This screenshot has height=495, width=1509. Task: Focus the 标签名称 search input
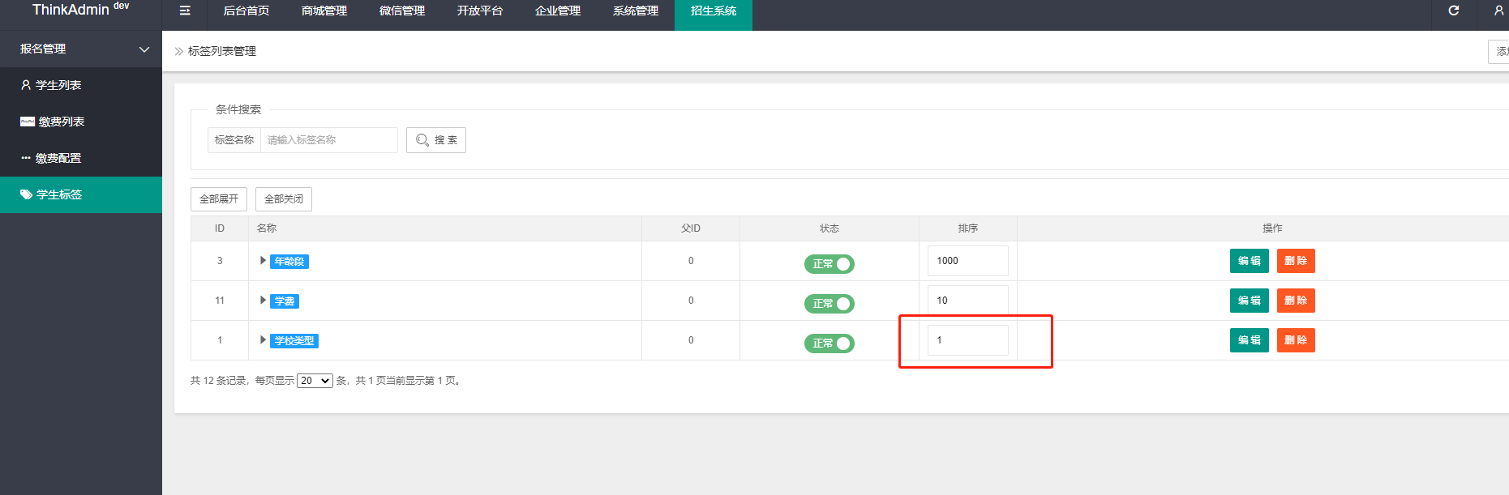329,140
